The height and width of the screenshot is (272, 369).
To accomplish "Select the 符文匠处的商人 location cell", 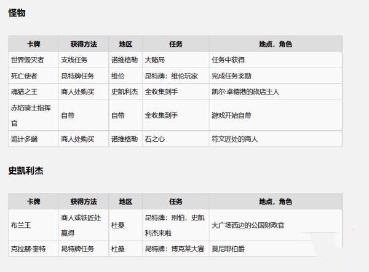I will tap(234, 139).
